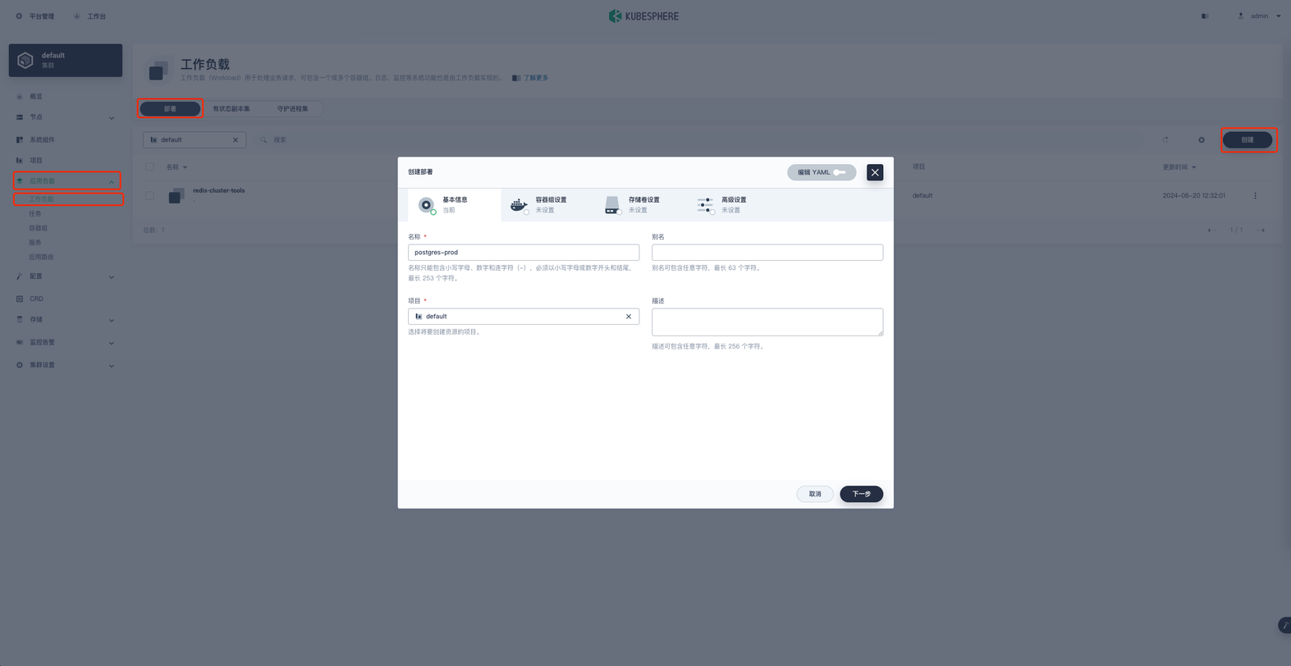Image resolution: width=1291 pixels, height=666 pixels.
Task: Focus the 描述 text area
Action: (x=767, y=322)
